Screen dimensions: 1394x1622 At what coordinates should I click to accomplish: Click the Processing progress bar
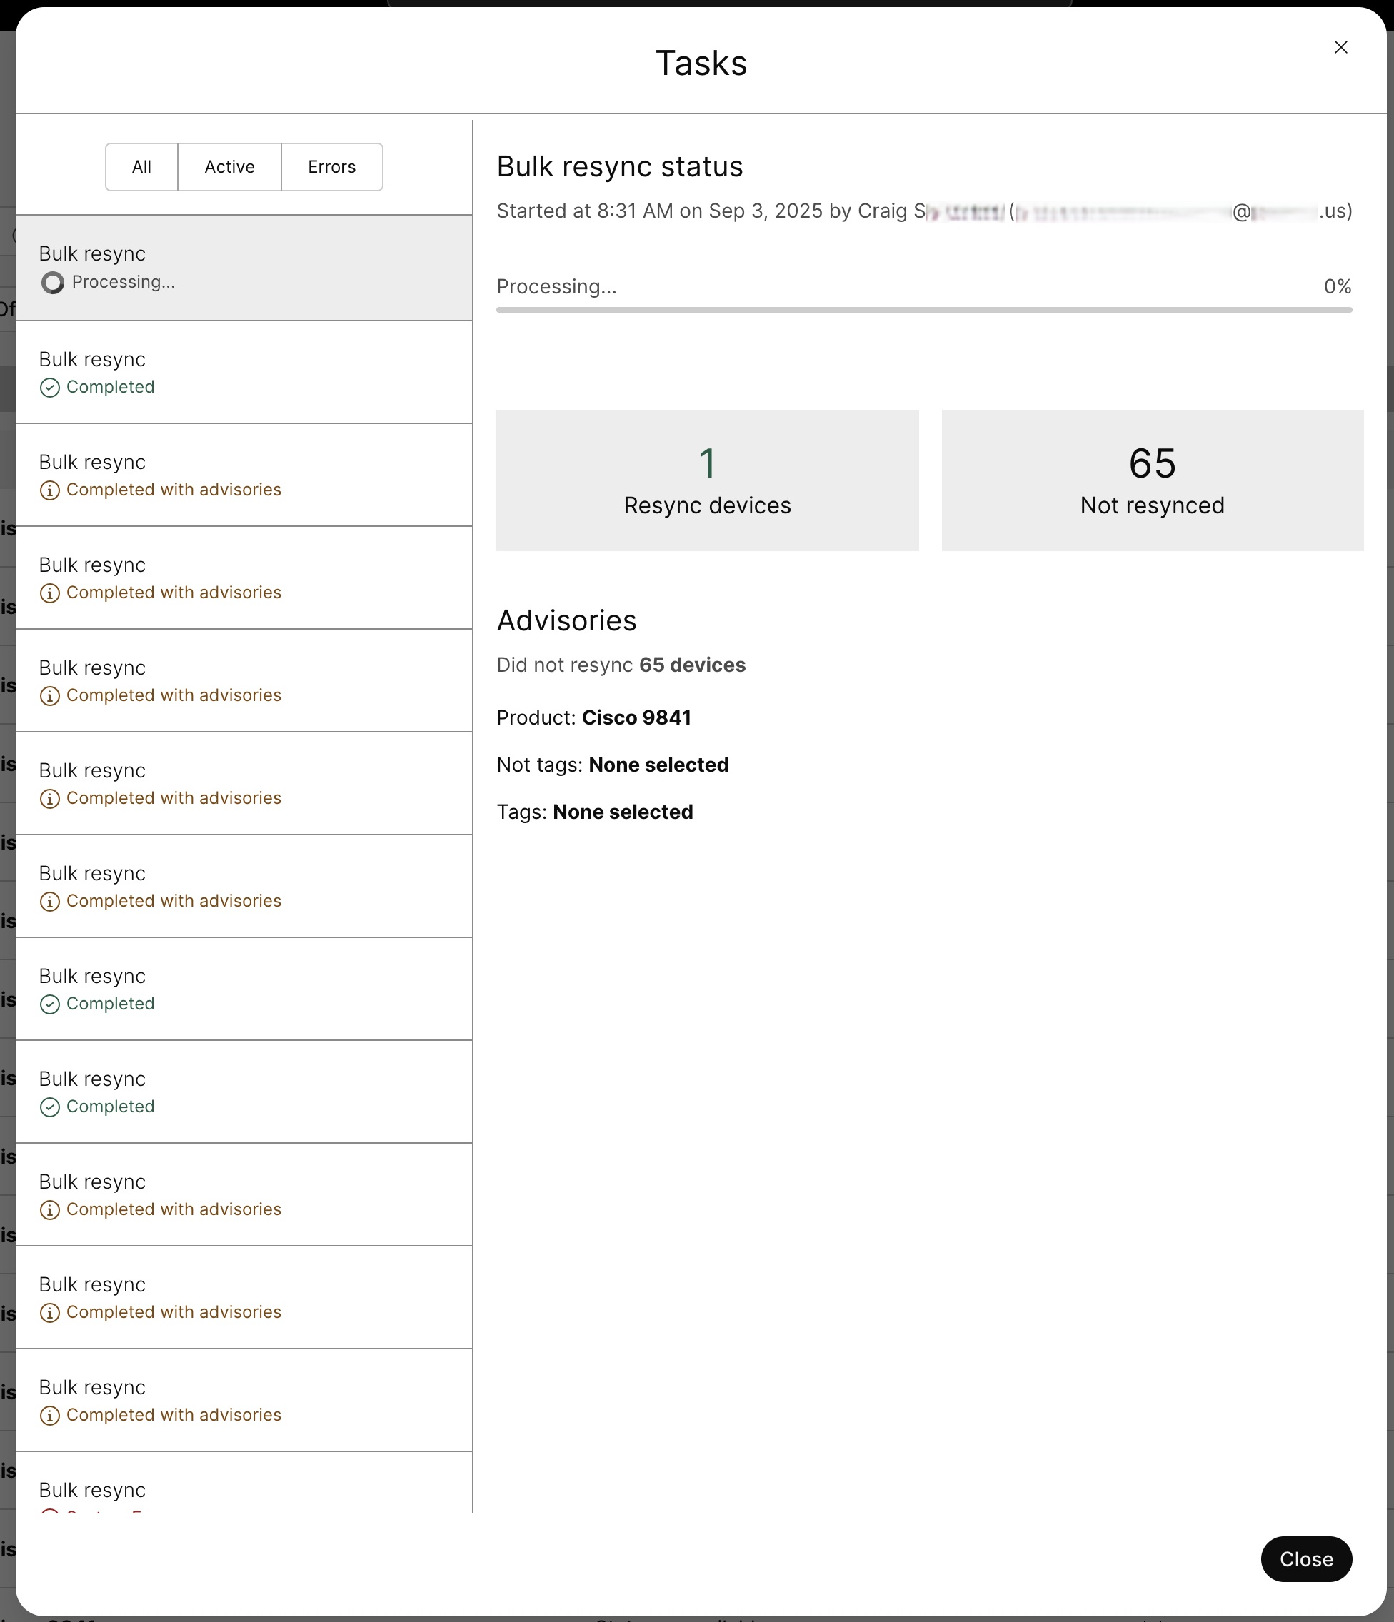pyautogui.click(x=924, y=310)
